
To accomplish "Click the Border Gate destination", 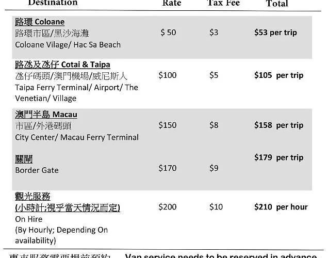I will 37,170.
